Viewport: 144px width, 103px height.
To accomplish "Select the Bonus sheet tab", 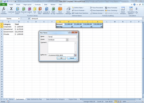I will click(x=11, y=99).
